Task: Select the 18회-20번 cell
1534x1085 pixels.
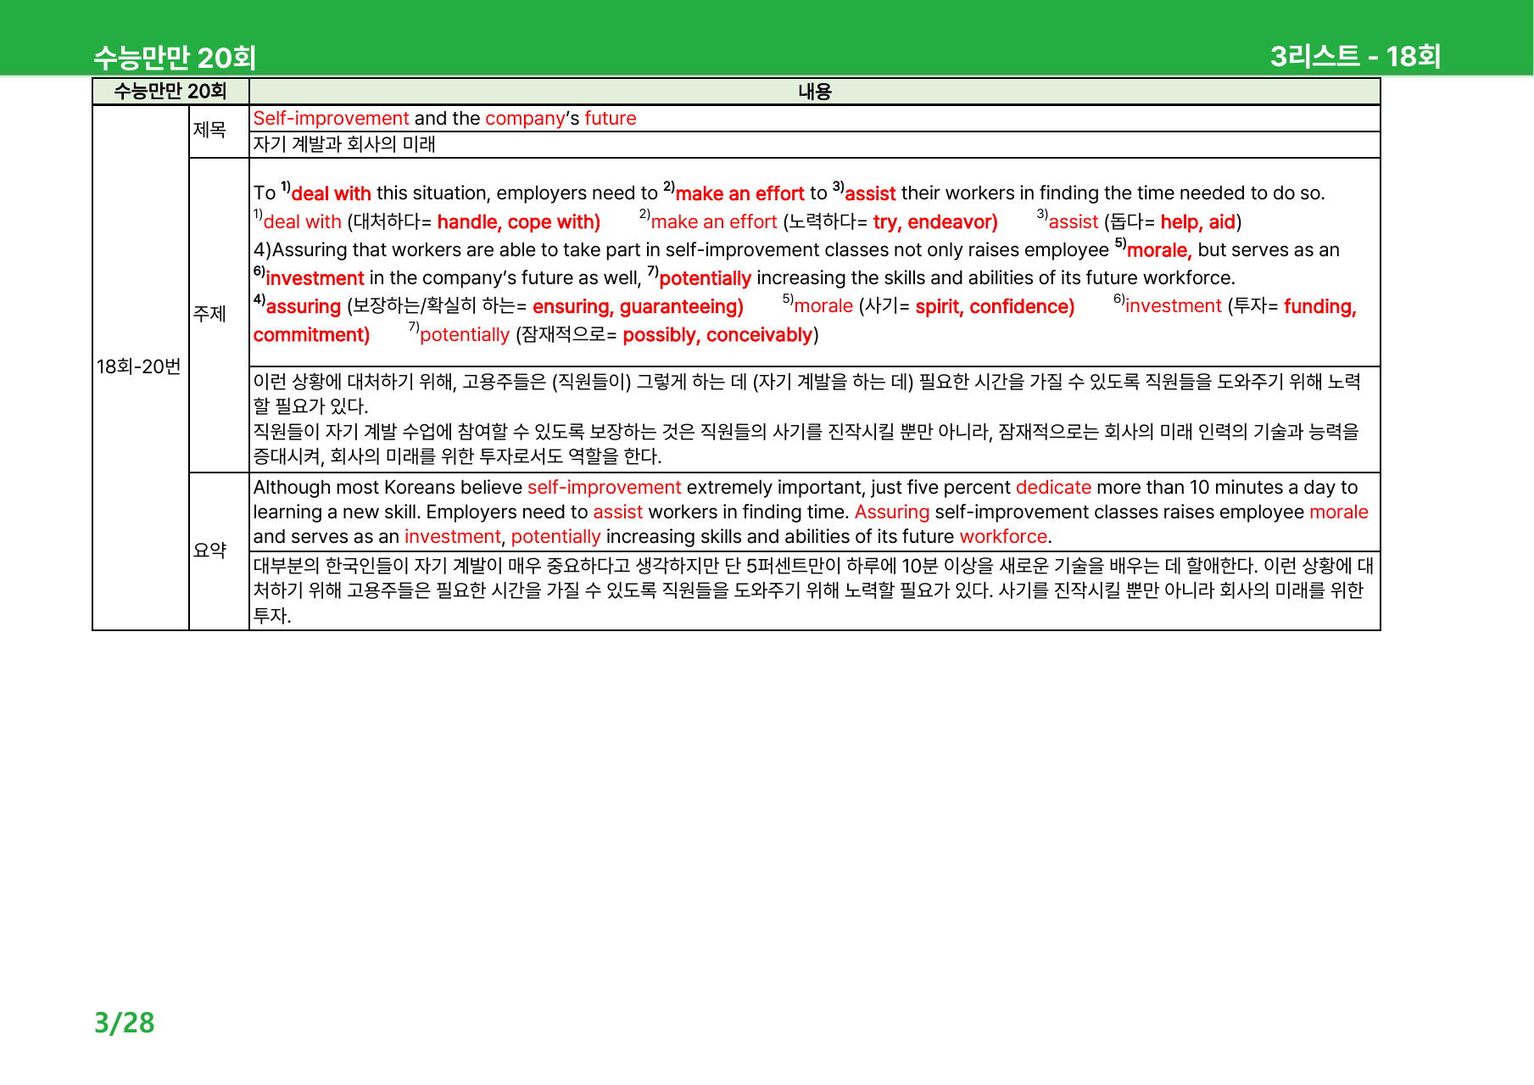Action: click(139, 366)
